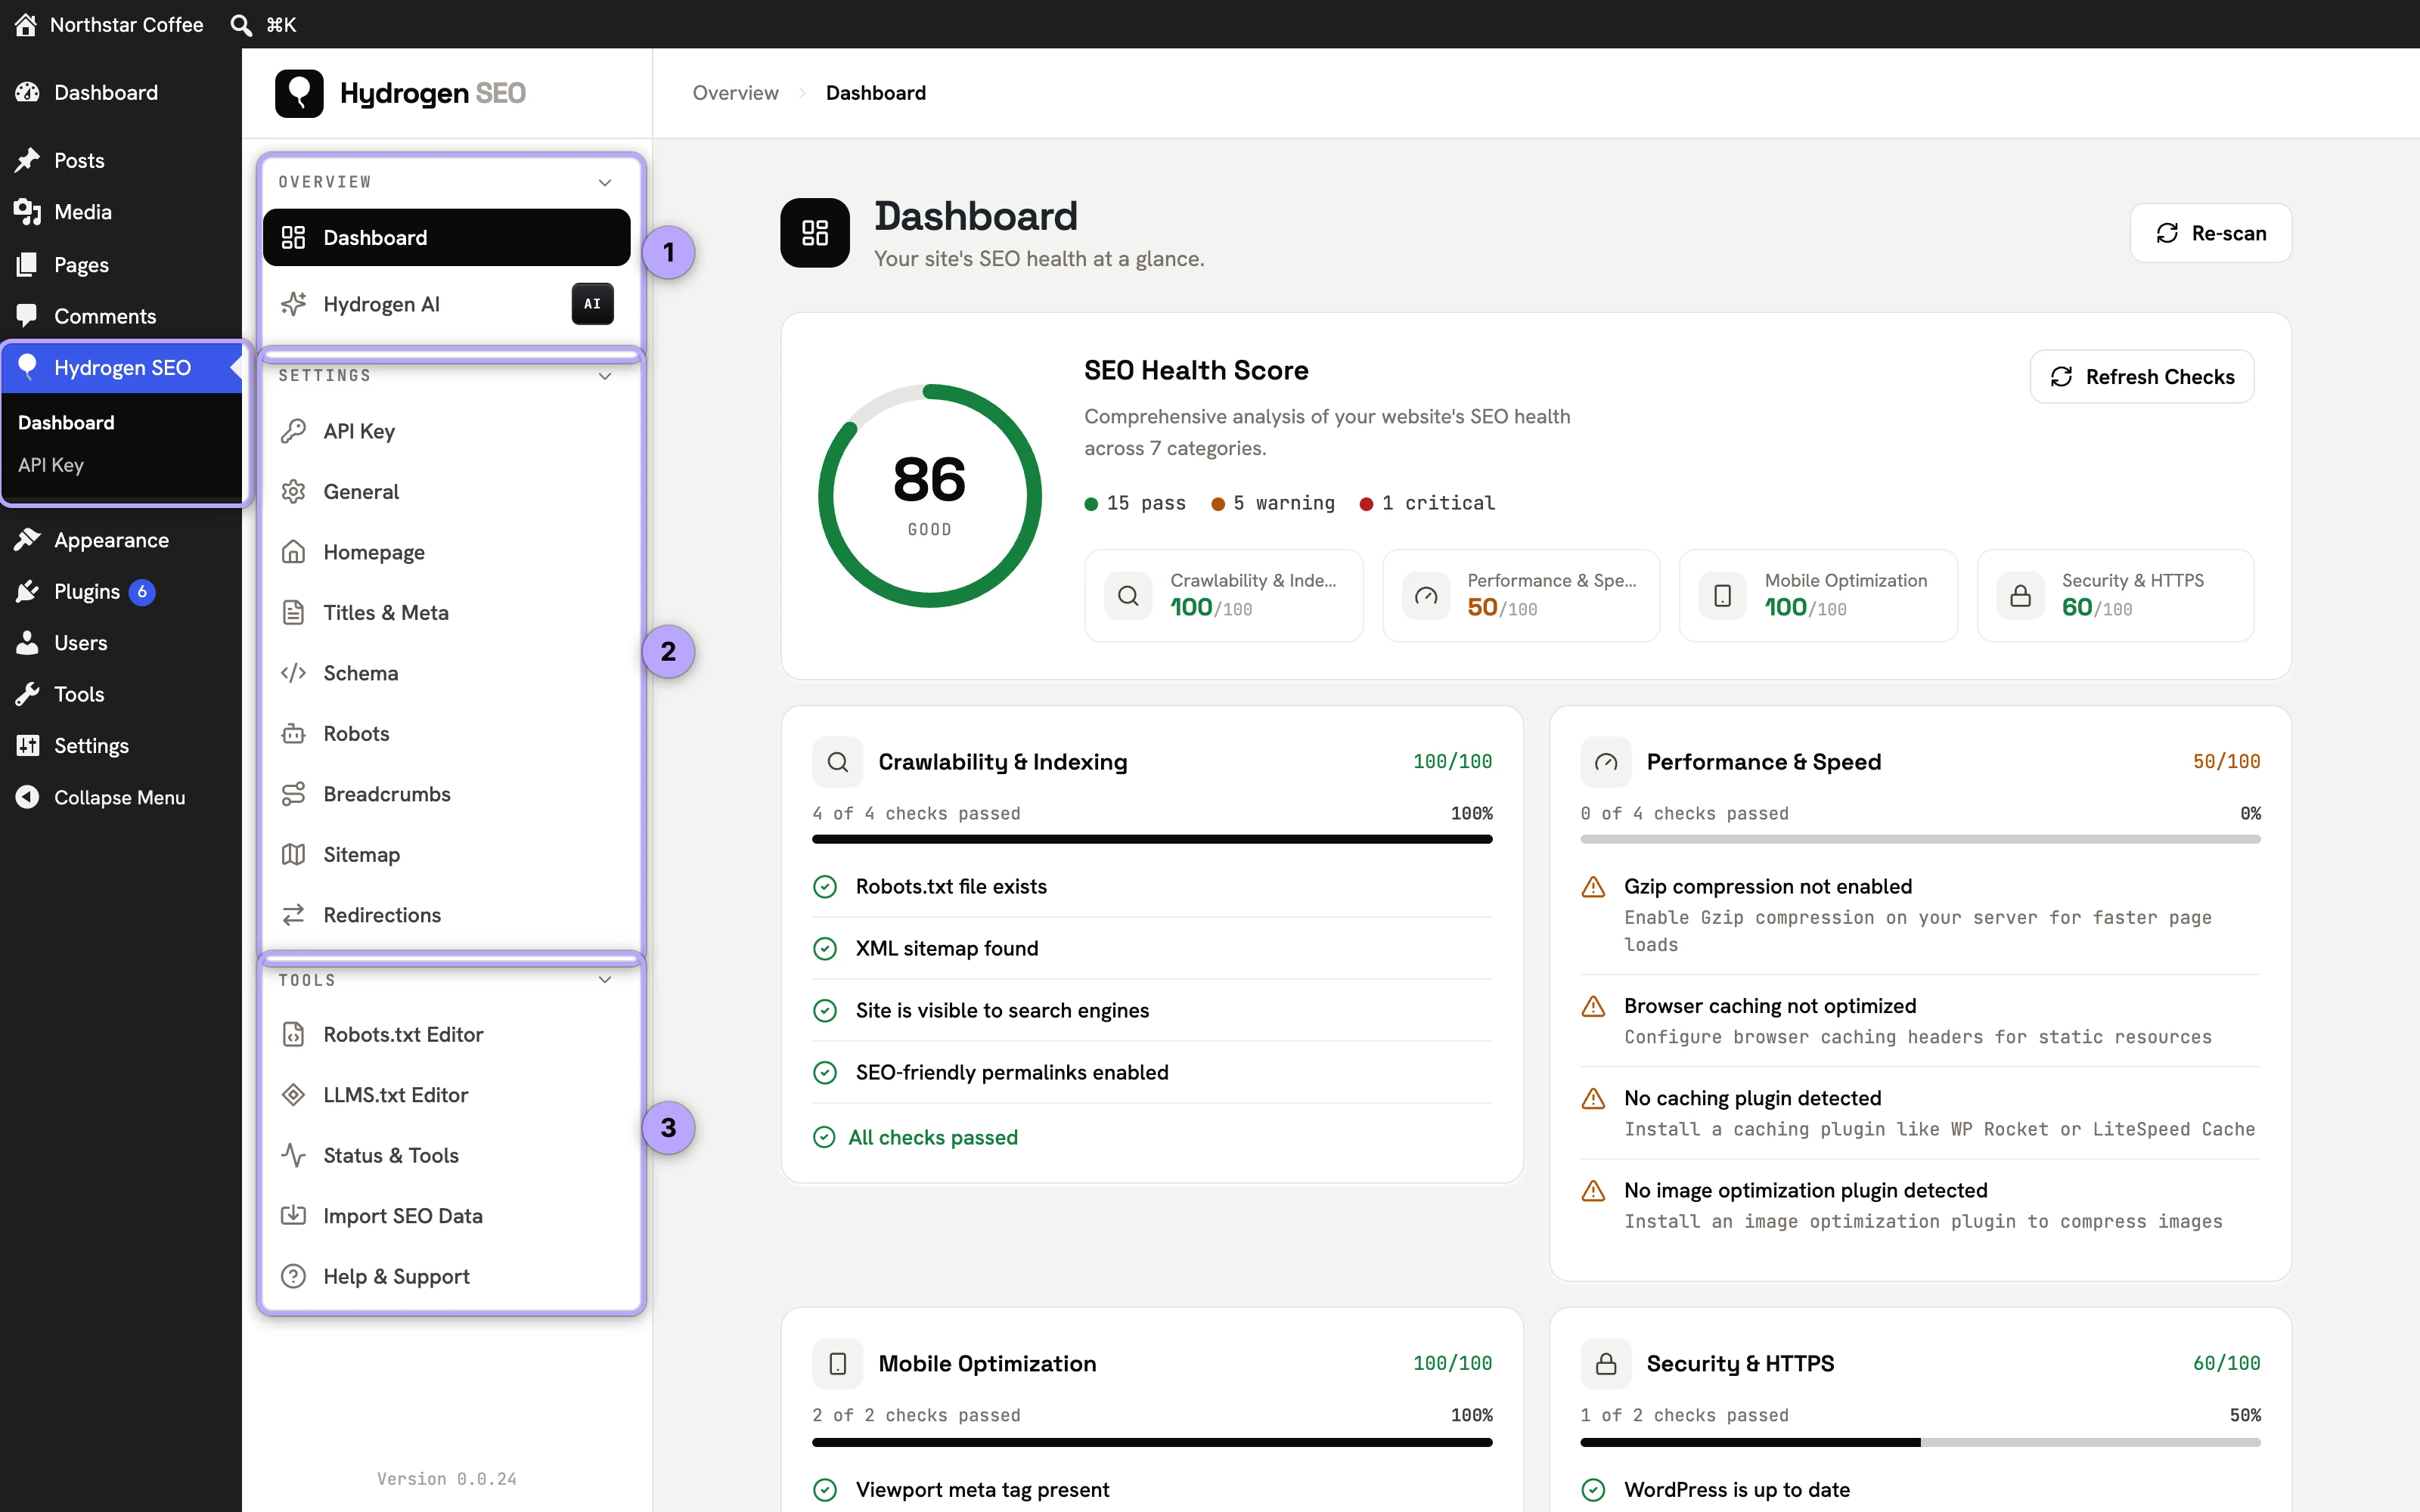Click the API Key key icon
This screenshot has height=1512, width=2420.
(293, 431)
